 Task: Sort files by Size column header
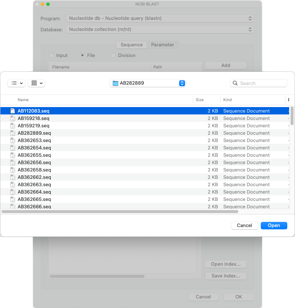[x=199, y=100]
